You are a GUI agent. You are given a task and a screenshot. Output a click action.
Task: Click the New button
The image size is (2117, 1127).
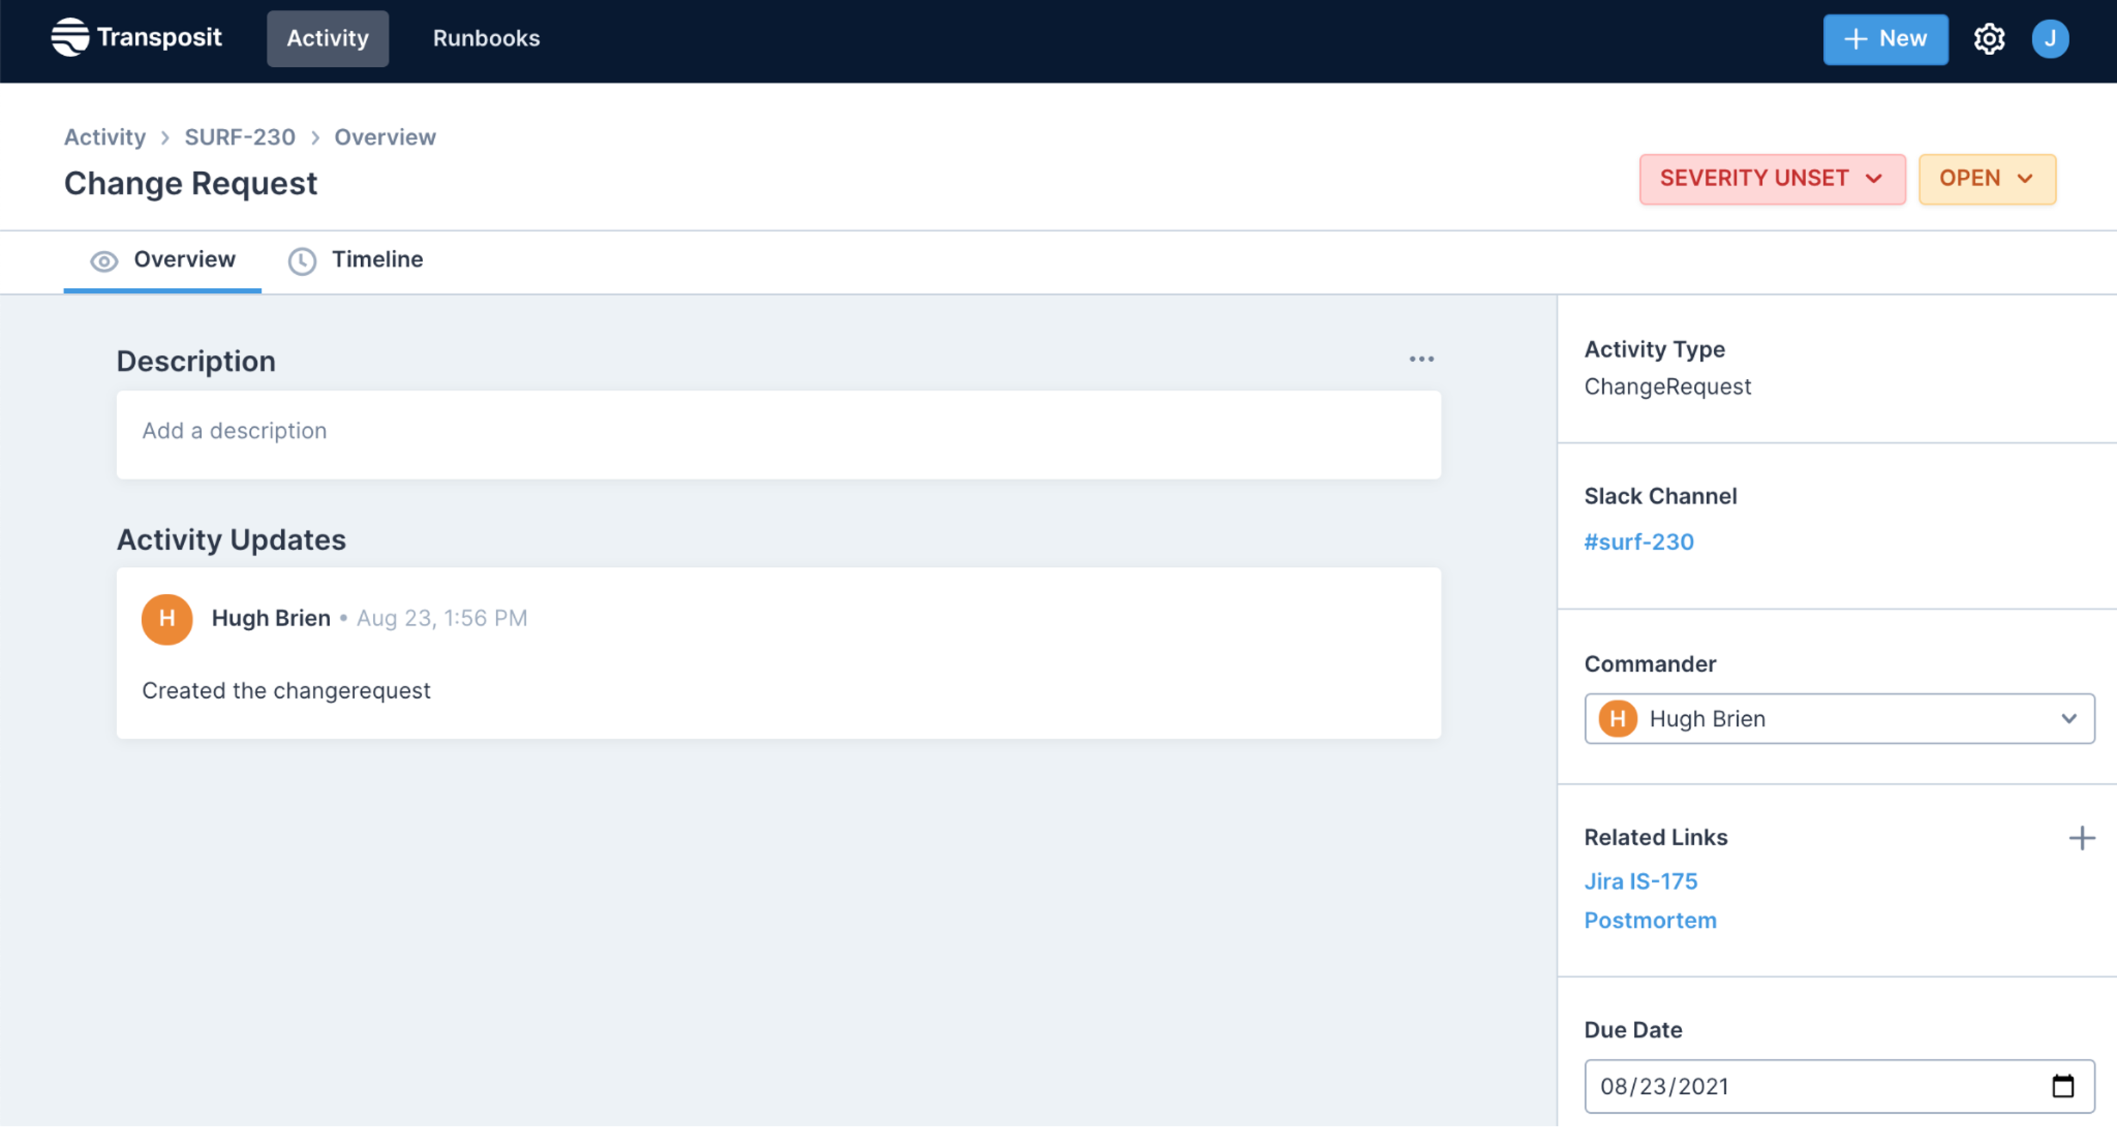(1885, 39)
